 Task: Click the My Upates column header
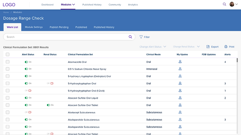click(182, 55)
